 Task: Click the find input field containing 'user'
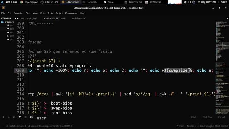(111, 118)
